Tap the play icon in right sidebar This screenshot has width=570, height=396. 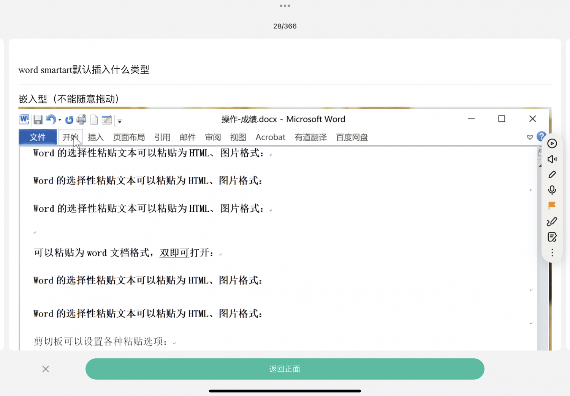(552, 143)
